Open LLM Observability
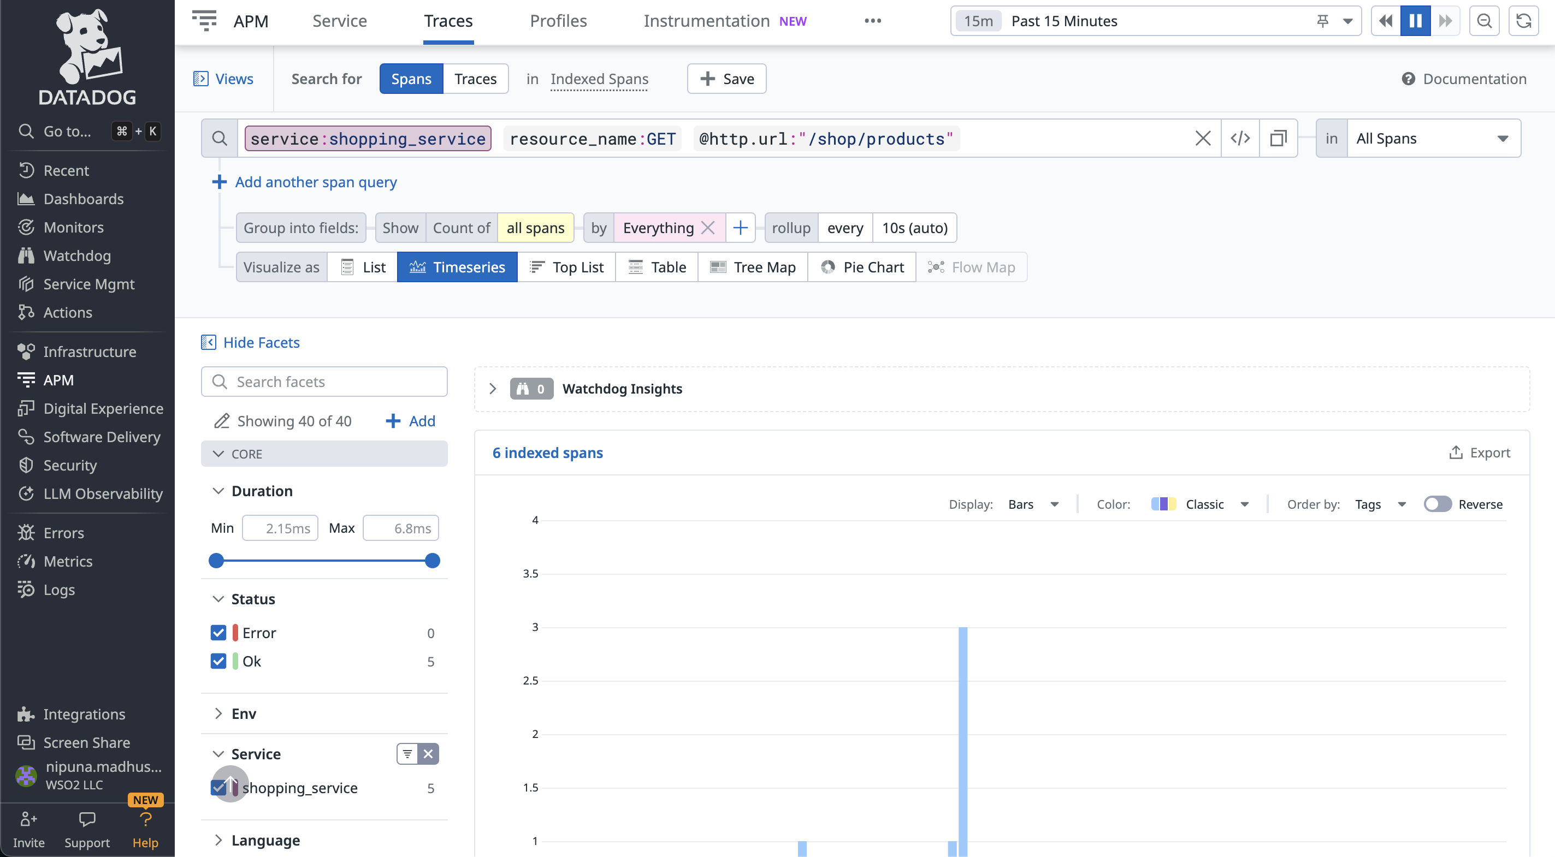 (90, 493)
